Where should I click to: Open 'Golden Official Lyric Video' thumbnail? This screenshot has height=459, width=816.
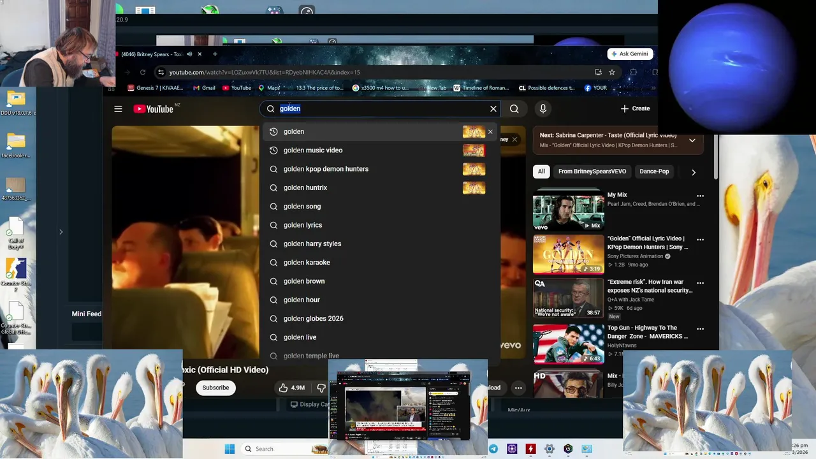click(568, 254)
